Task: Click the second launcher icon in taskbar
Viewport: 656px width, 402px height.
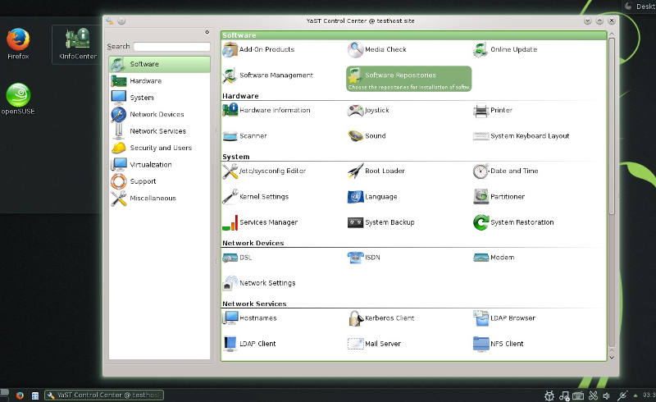Action: (35, 395)
